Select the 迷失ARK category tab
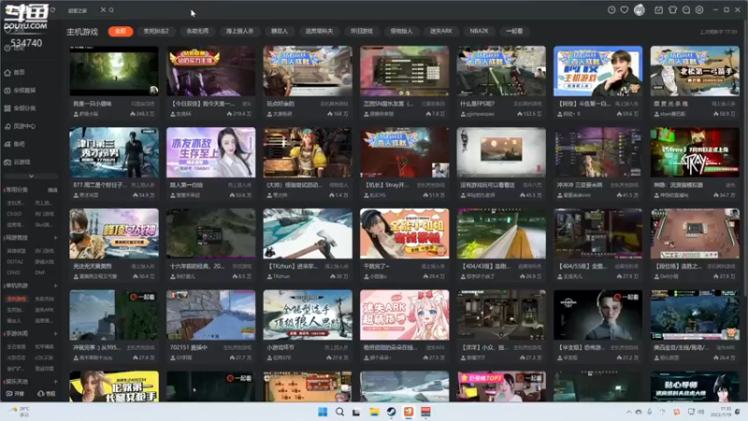This screenshot has height=421, width=748. tap(440, 31)
